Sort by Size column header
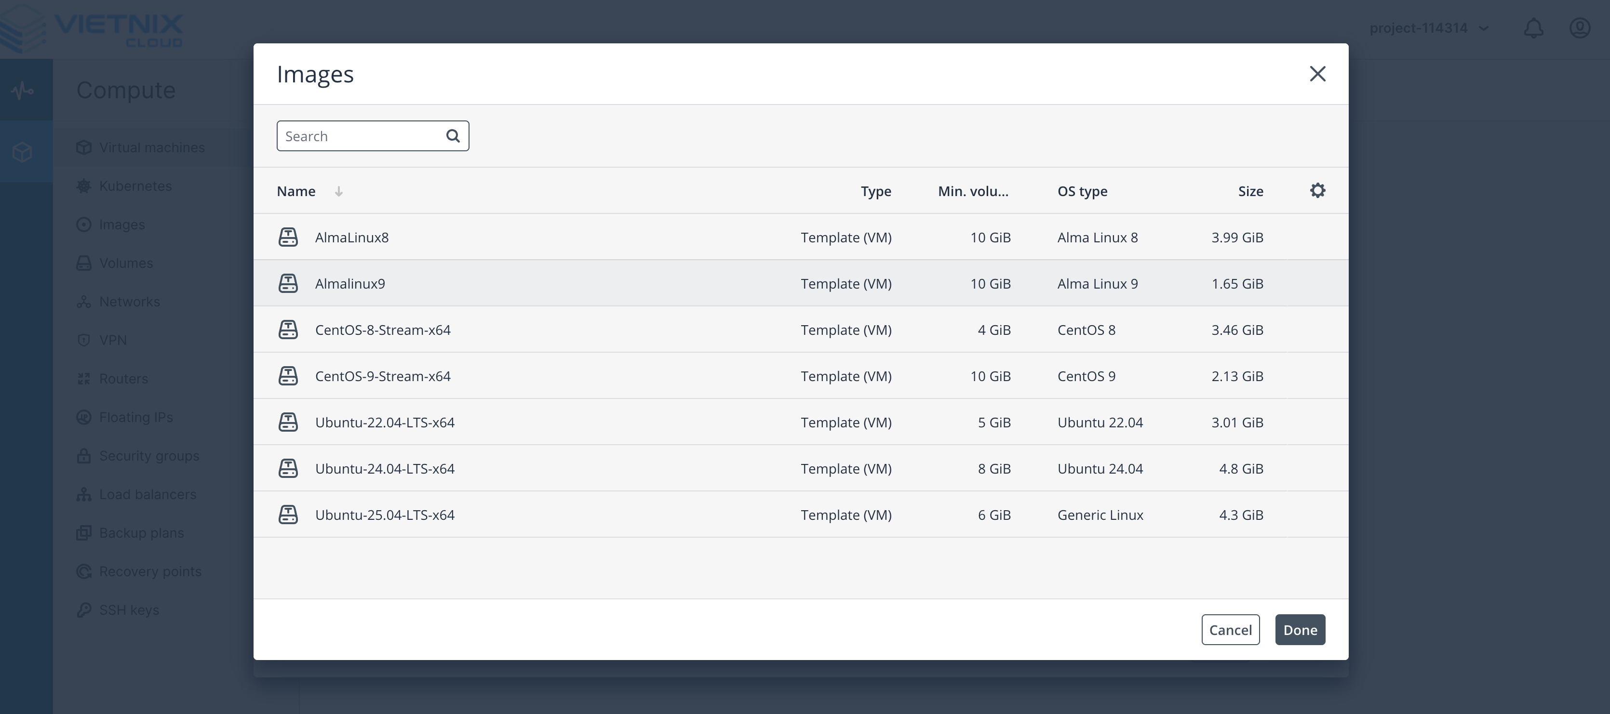Image resolution: width=1610 pixels, height=714 pixels. 1250,191
